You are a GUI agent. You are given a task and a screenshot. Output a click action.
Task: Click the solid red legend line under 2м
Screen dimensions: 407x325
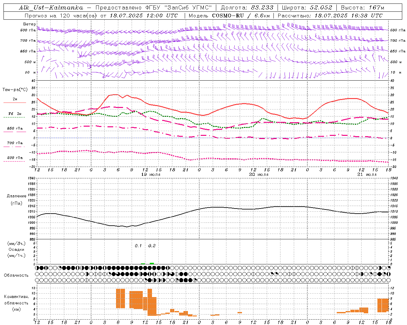click(x=15, y=103)
